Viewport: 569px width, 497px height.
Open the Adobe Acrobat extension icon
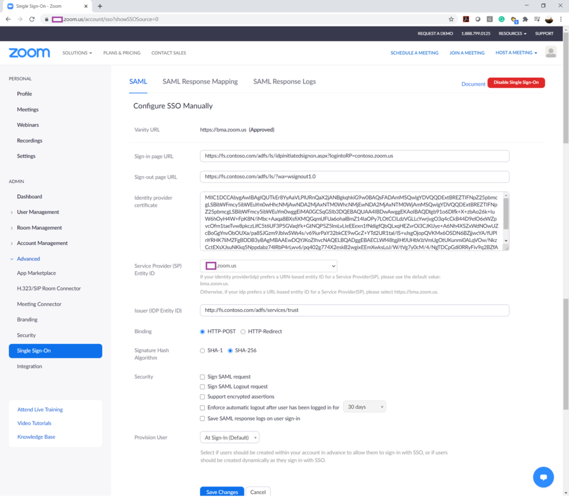coord(466,19)
